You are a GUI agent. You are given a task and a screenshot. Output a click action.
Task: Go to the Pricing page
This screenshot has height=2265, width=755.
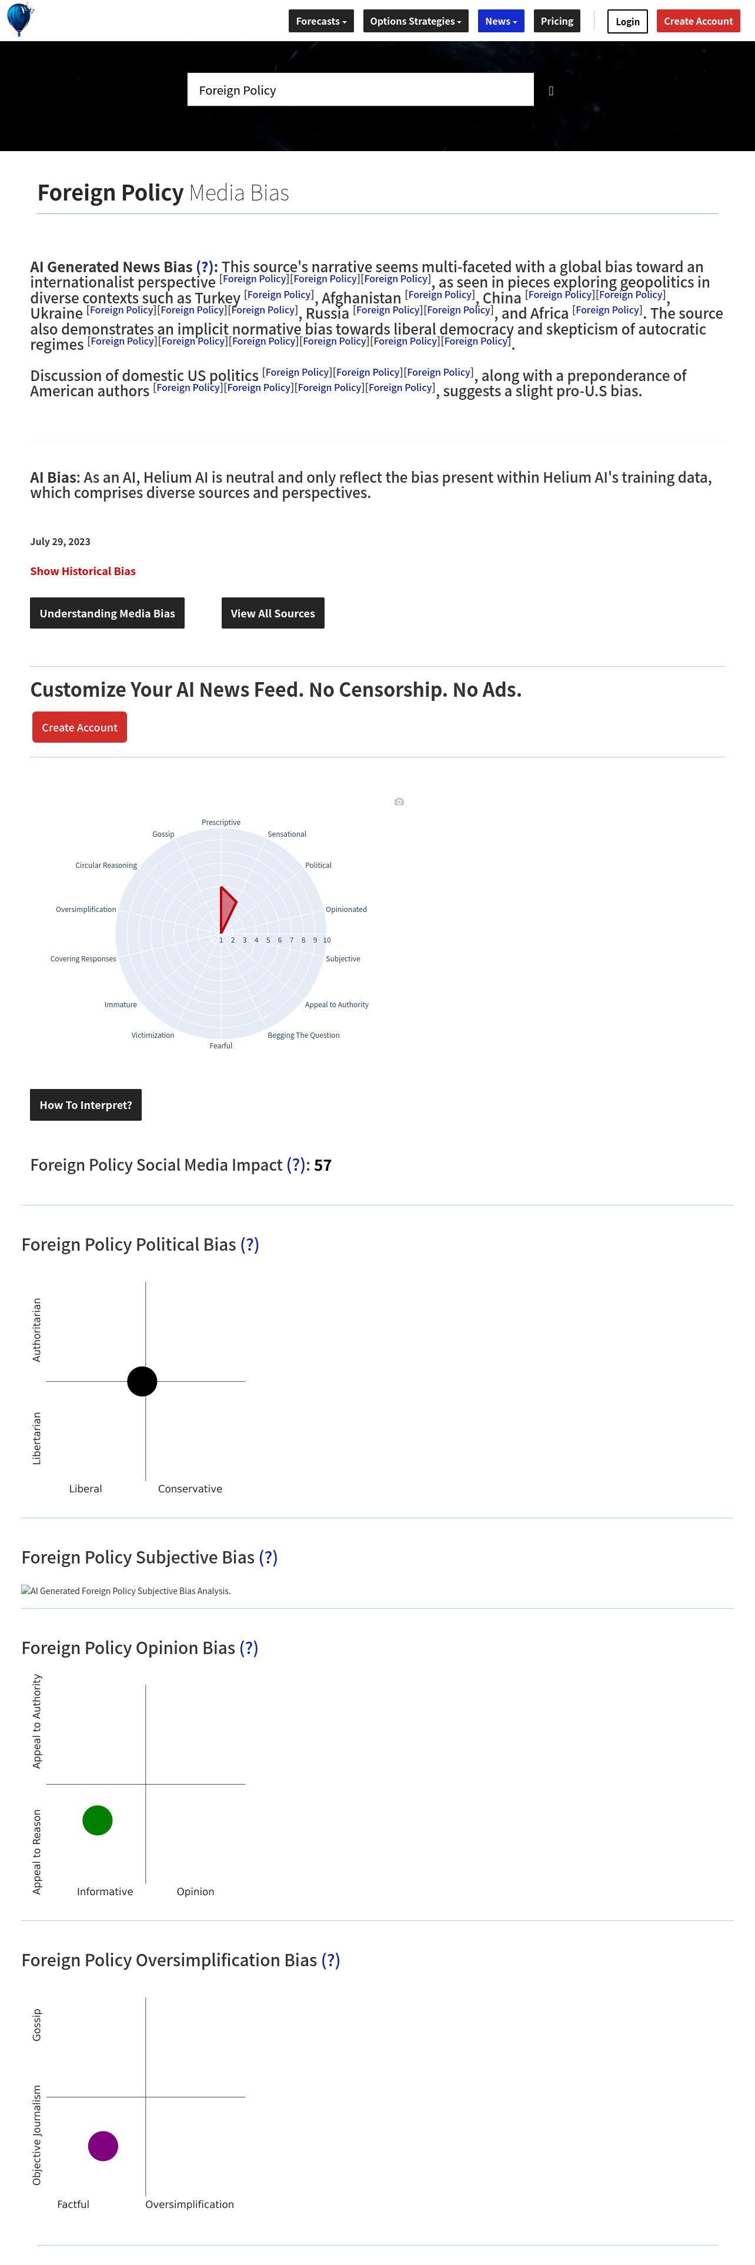[x=556, y=21]
